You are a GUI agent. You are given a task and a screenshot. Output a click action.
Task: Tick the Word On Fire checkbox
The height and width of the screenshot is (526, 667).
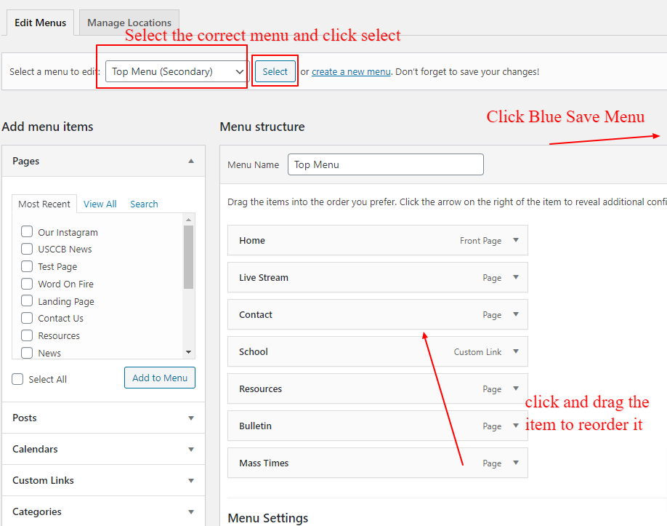[27, 284]
